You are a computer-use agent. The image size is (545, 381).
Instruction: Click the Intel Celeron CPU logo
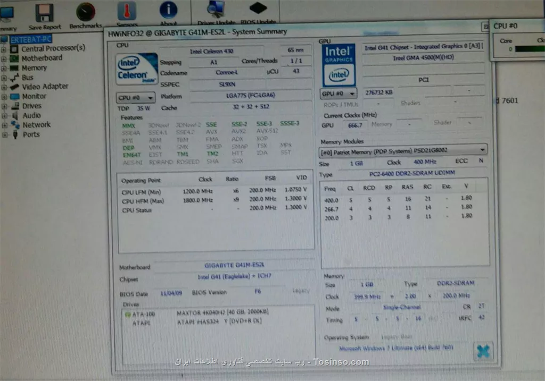coord(136,69)
